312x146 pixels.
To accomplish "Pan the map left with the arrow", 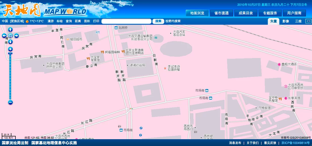I will (x=4, y=36).
